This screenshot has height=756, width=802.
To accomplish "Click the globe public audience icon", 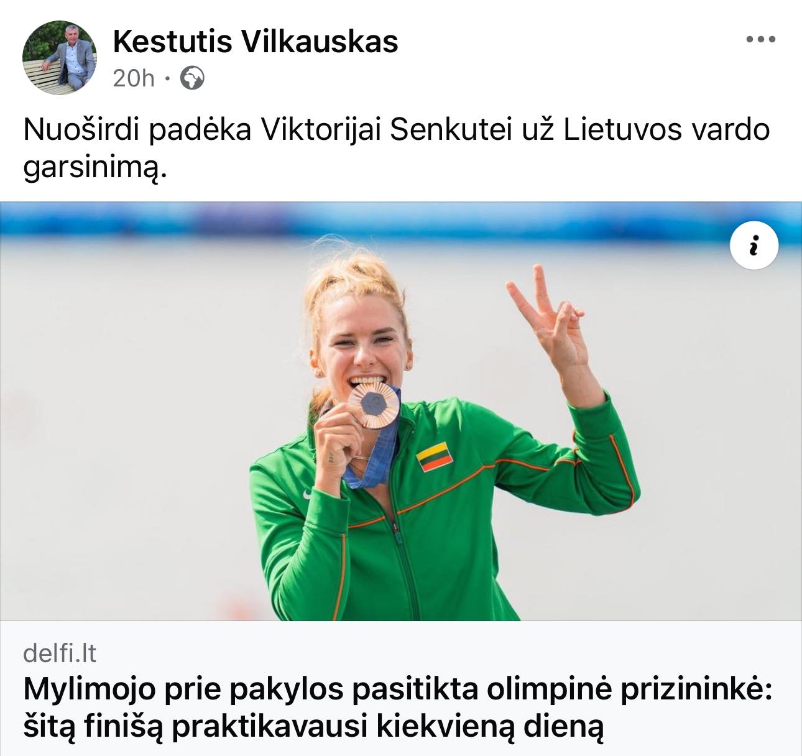I will tap(192, 78).
